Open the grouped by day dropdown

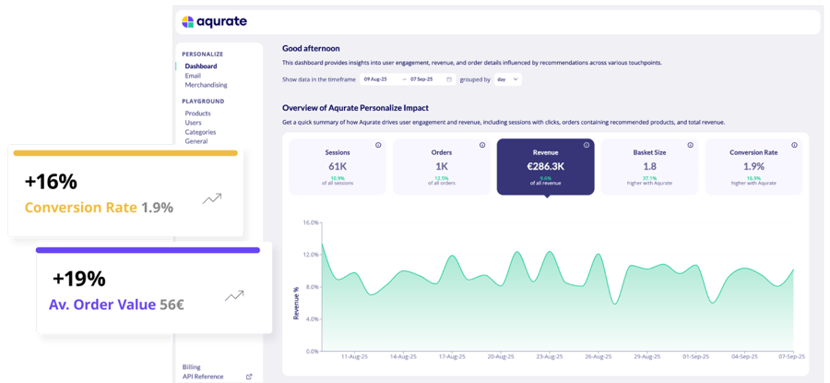coord(507,79)
